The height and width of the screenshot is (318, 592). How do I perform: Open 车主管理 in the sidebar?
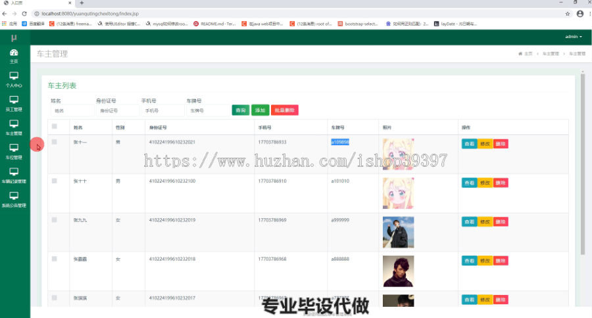[14, 128]
